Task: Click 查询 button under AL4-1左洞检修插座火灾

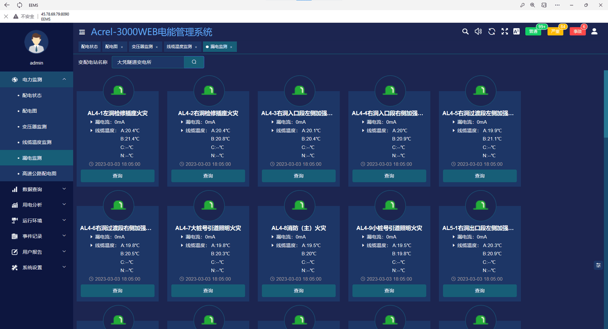Action: [x=118, y=176]
